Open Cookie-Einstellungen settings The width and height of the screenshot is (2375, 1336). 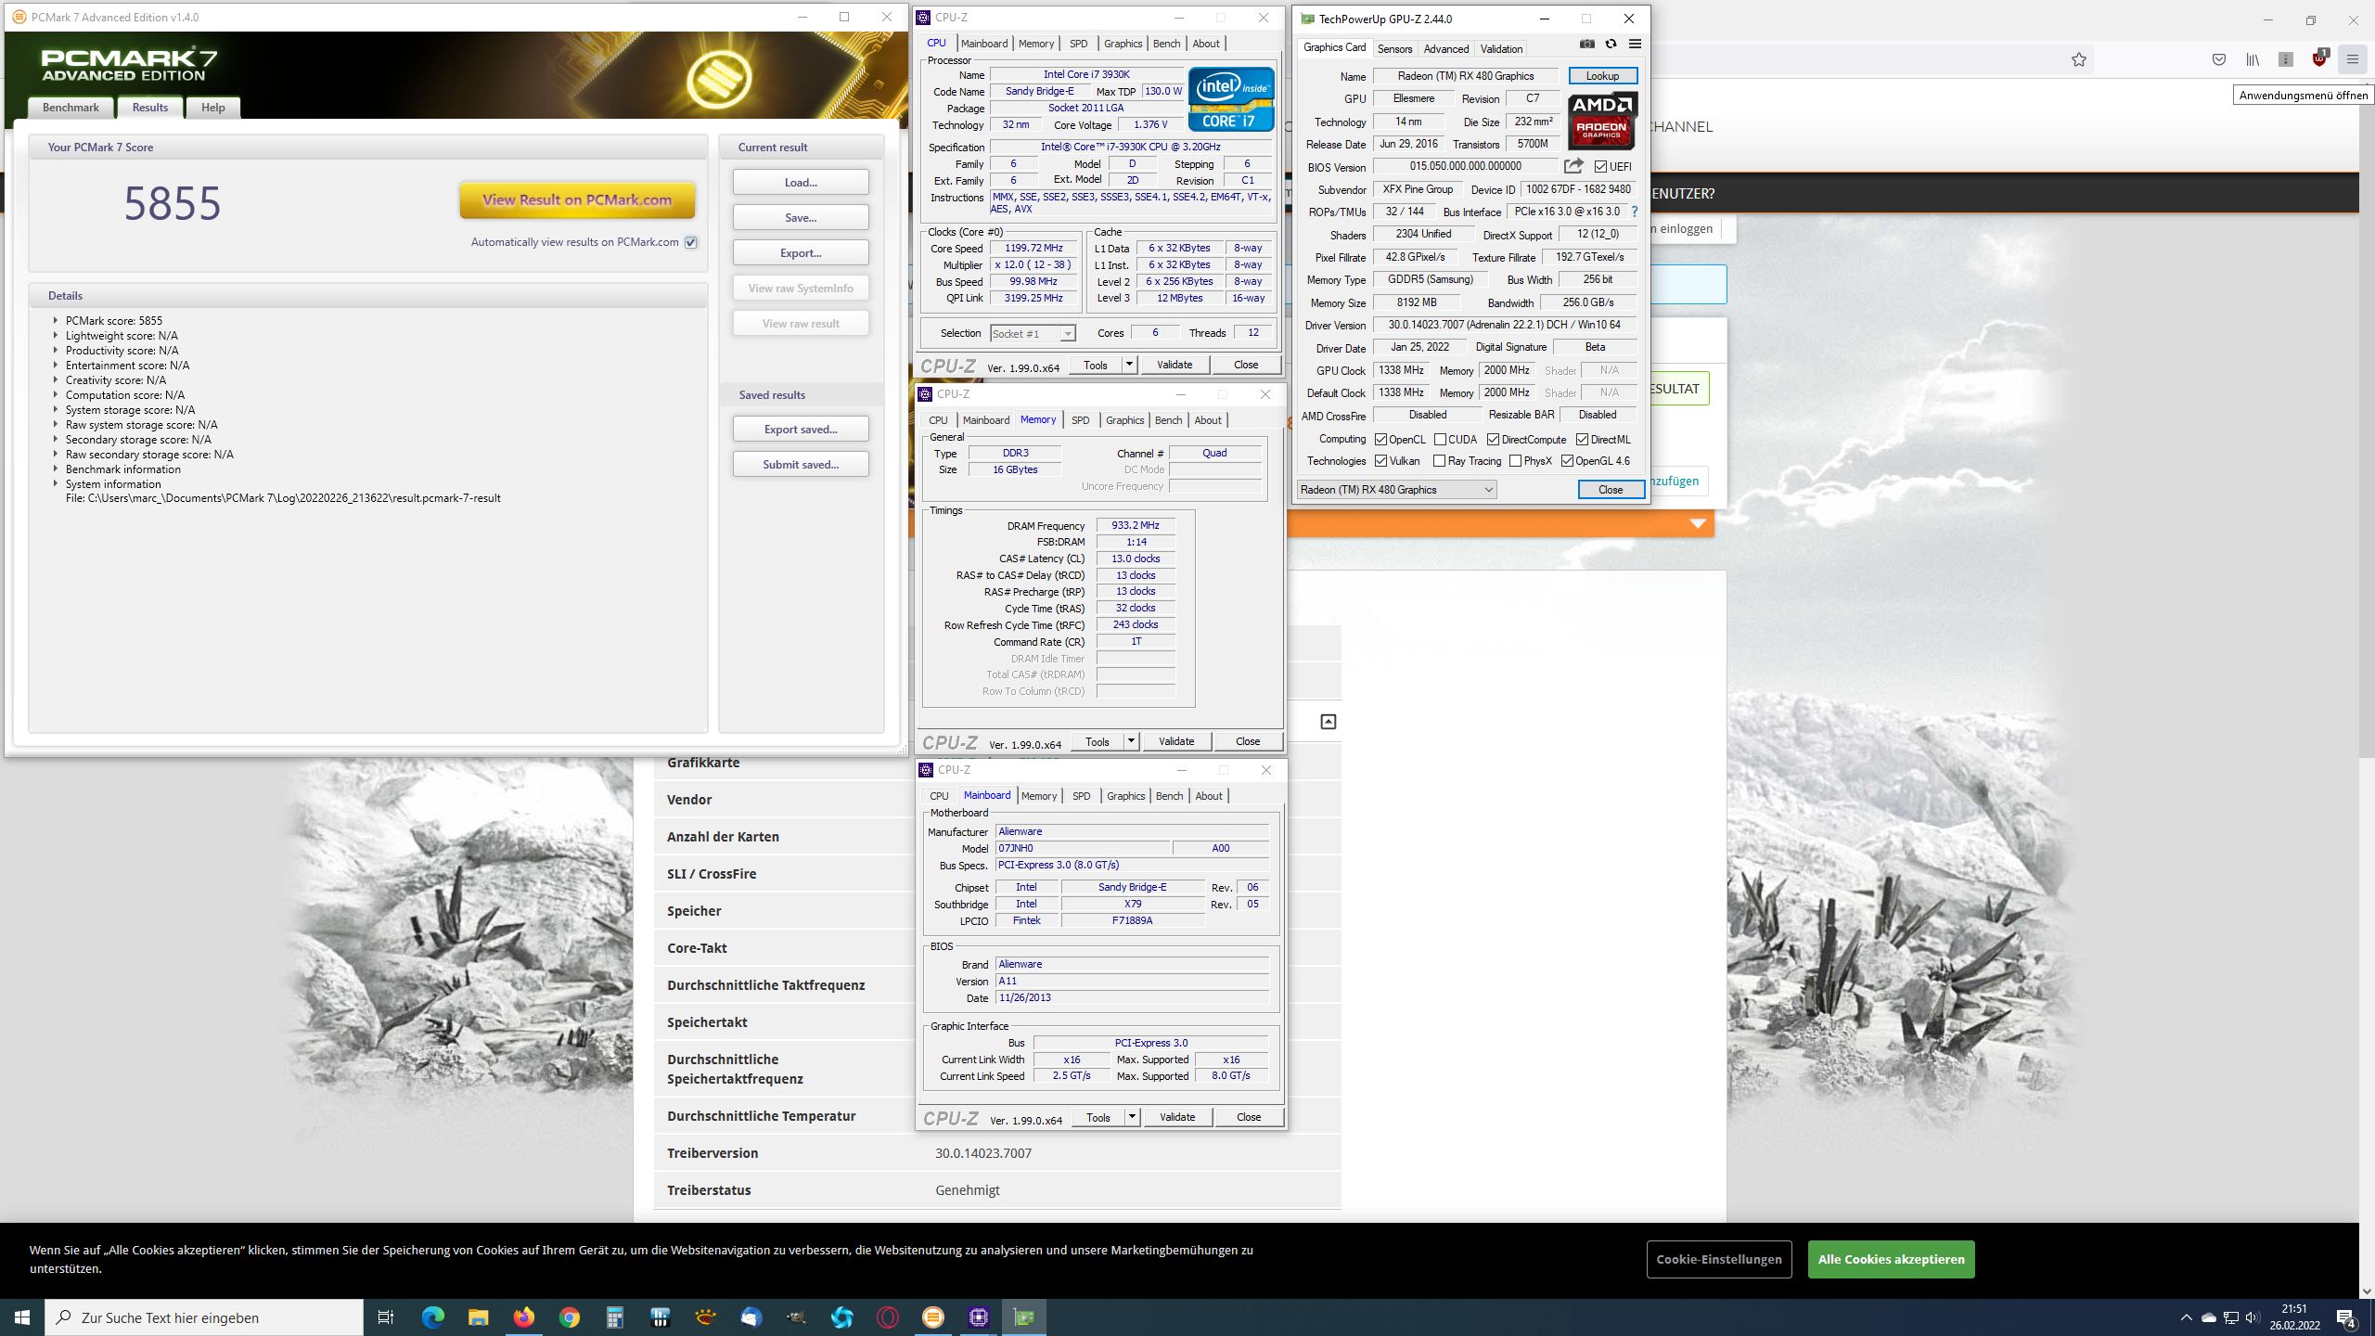1719,1259
